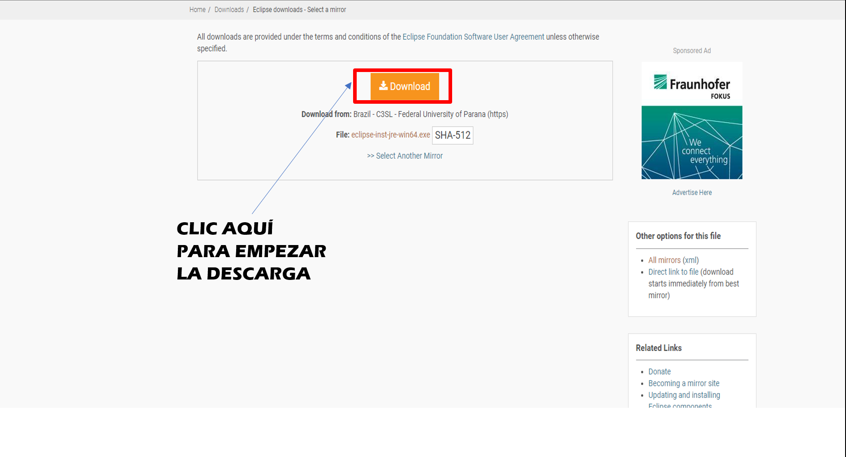Click the orange Download button

pos(405,86)
